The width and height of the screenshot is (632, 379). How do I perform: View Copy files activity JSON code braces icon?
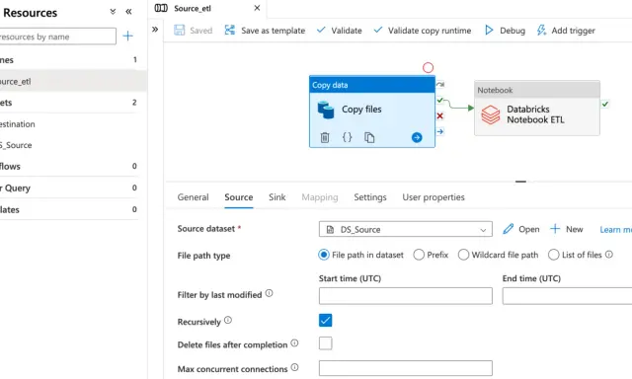click(347, 137)
